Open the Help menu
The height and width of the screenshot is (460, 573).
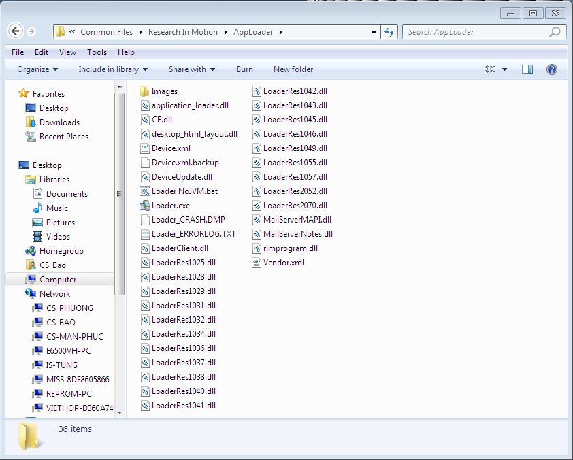[x=126, y=52]
